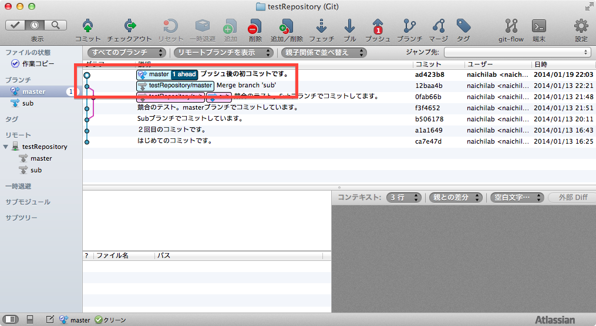
Task: Click the Fetch (フェッチ) toolbar icon
Action: click(322, 26)
